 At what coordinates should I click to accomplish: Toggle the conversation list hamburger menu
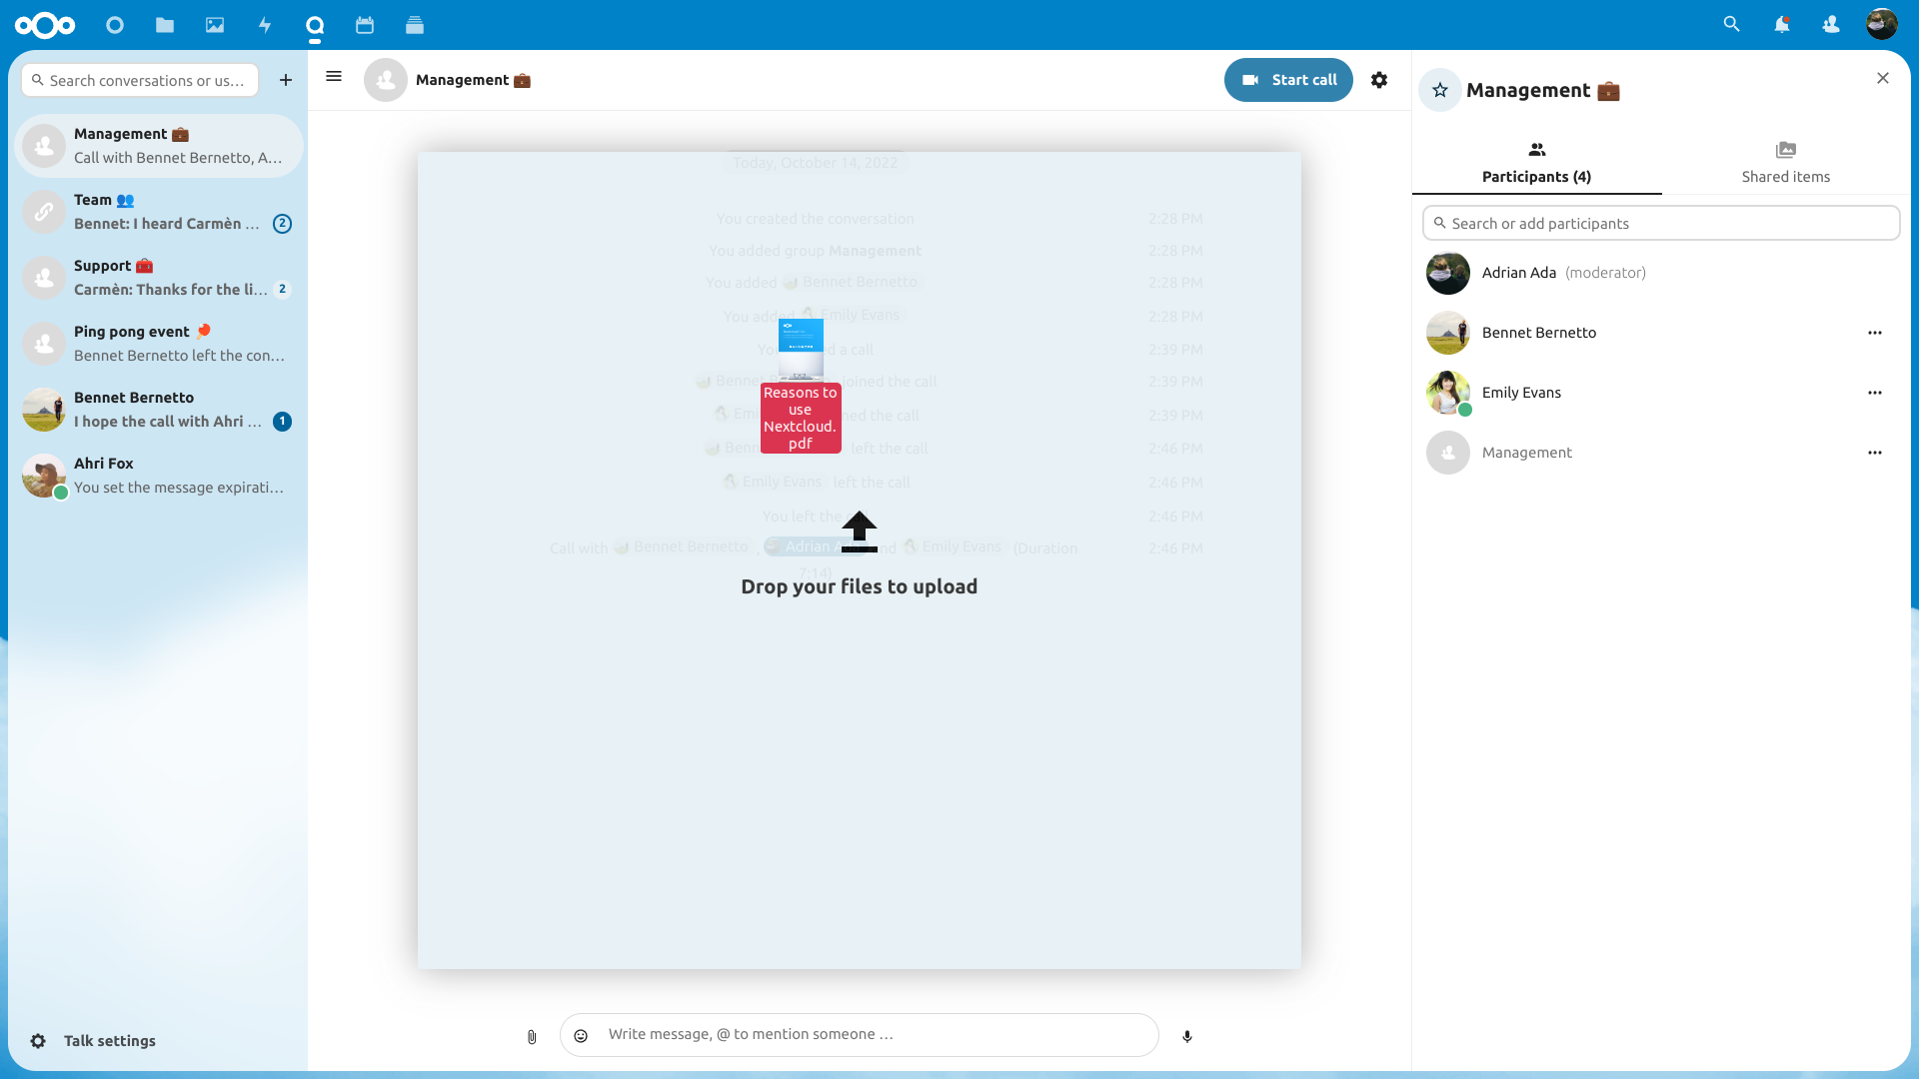click(x=334, y=76)
